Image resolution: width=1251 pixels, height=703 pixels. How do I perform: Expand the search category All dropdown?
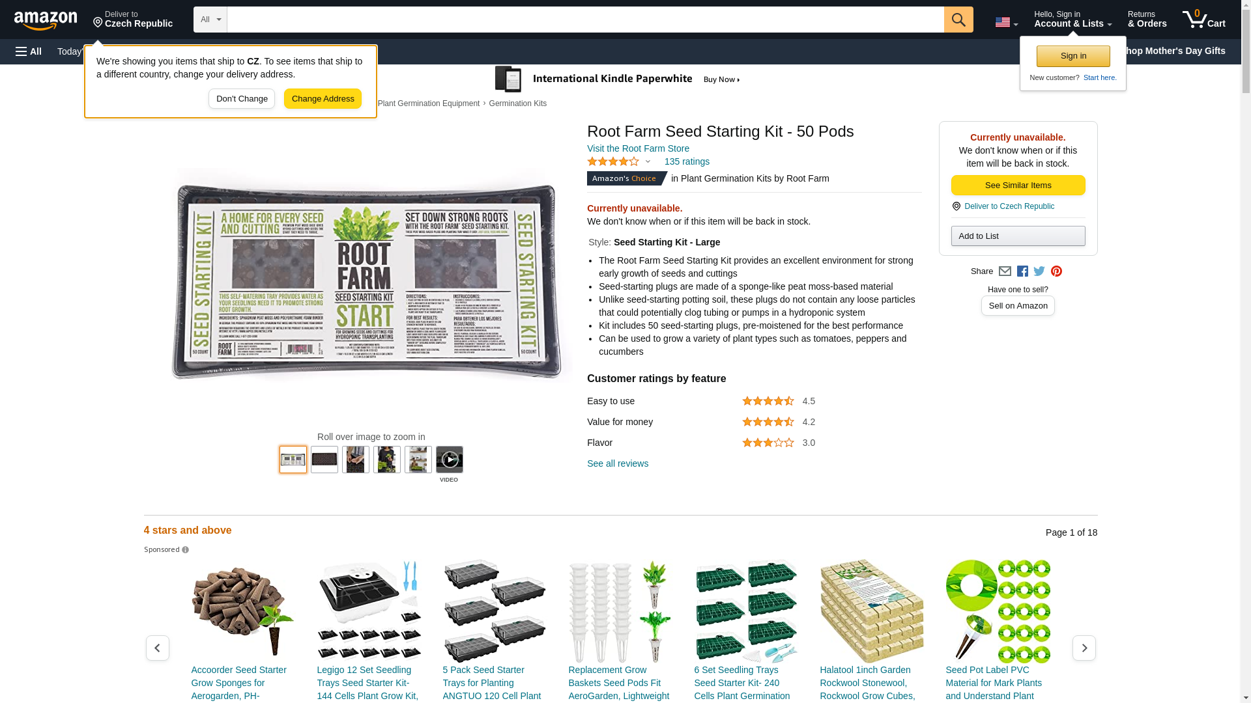pos(210,20)
